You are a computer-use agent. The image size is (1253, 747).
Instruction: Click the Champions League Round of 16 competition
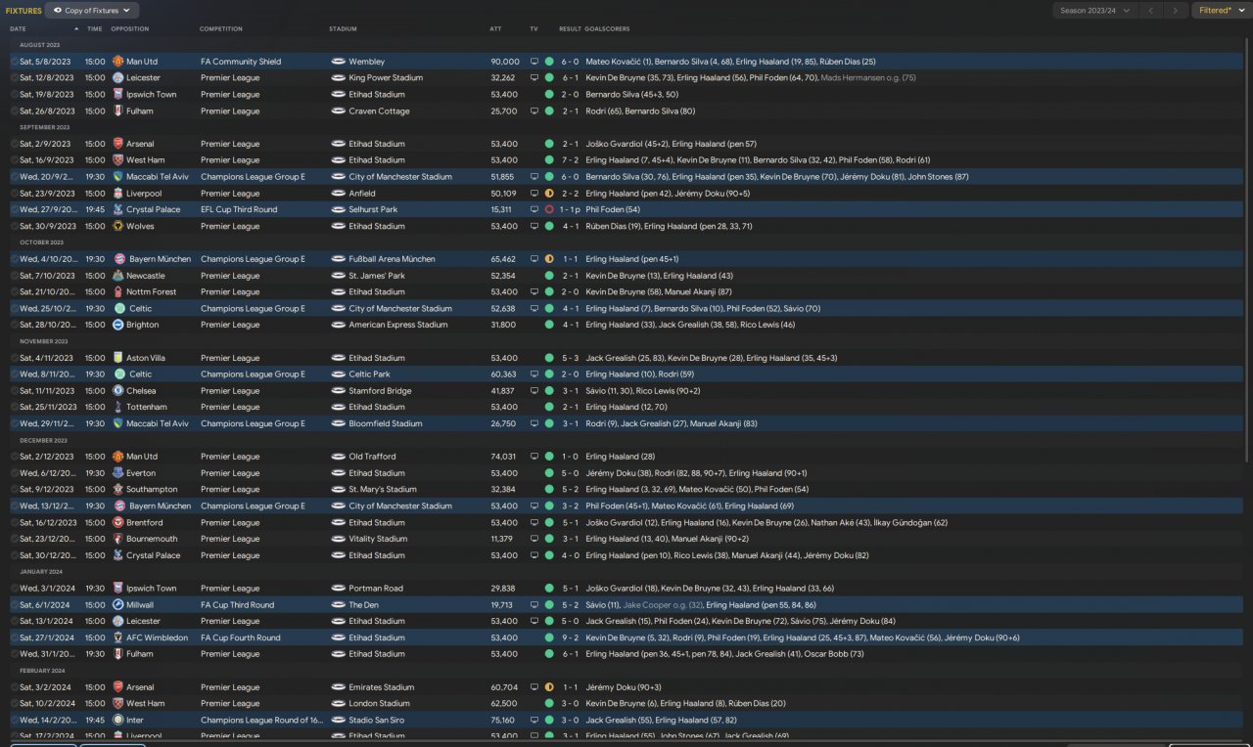tap(261, 720)
